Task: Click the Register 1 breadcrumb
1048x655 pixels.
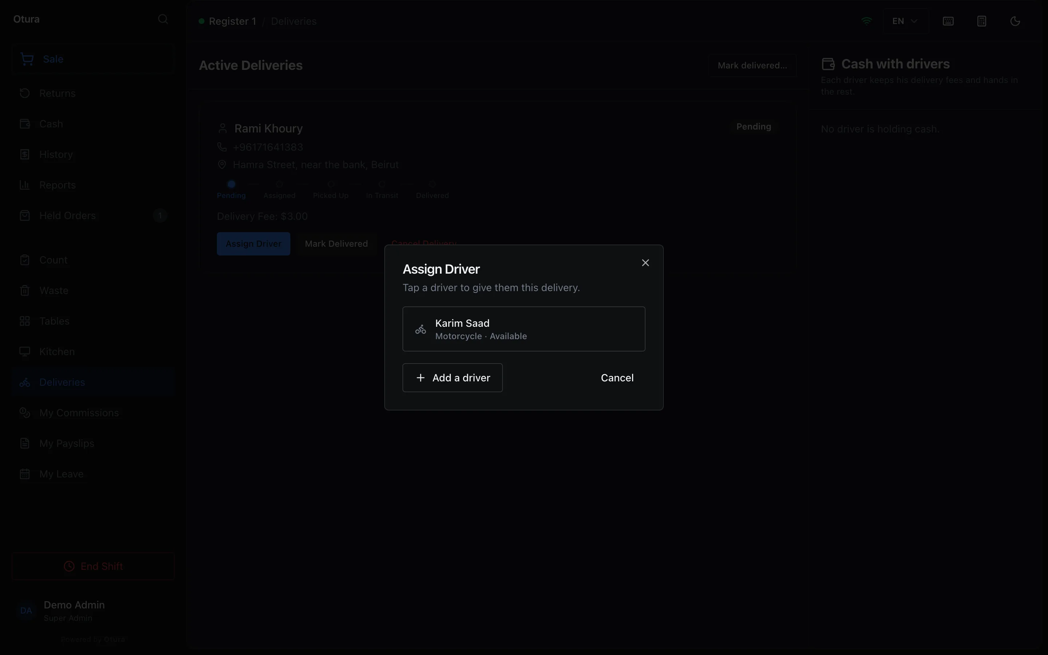Action: [233, 21]
